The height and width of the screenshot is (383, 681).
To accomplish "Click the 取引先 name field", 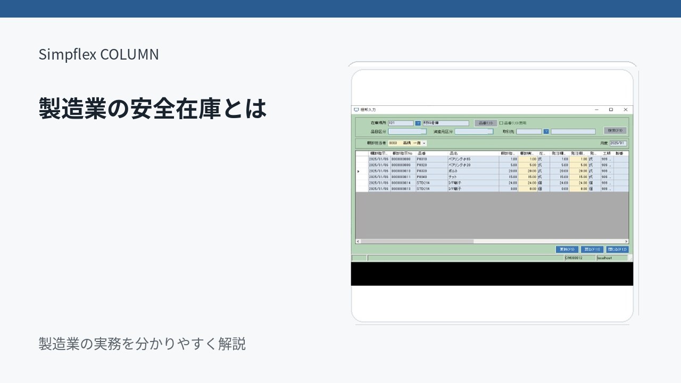I will [x=573, y=131].
